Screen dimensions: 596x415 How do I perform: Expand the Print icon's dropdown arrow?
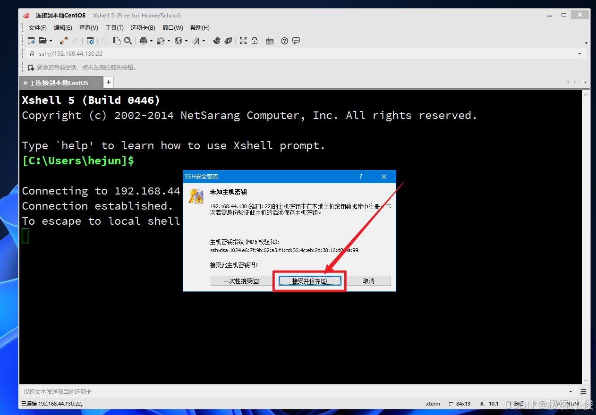coord(151,41)
